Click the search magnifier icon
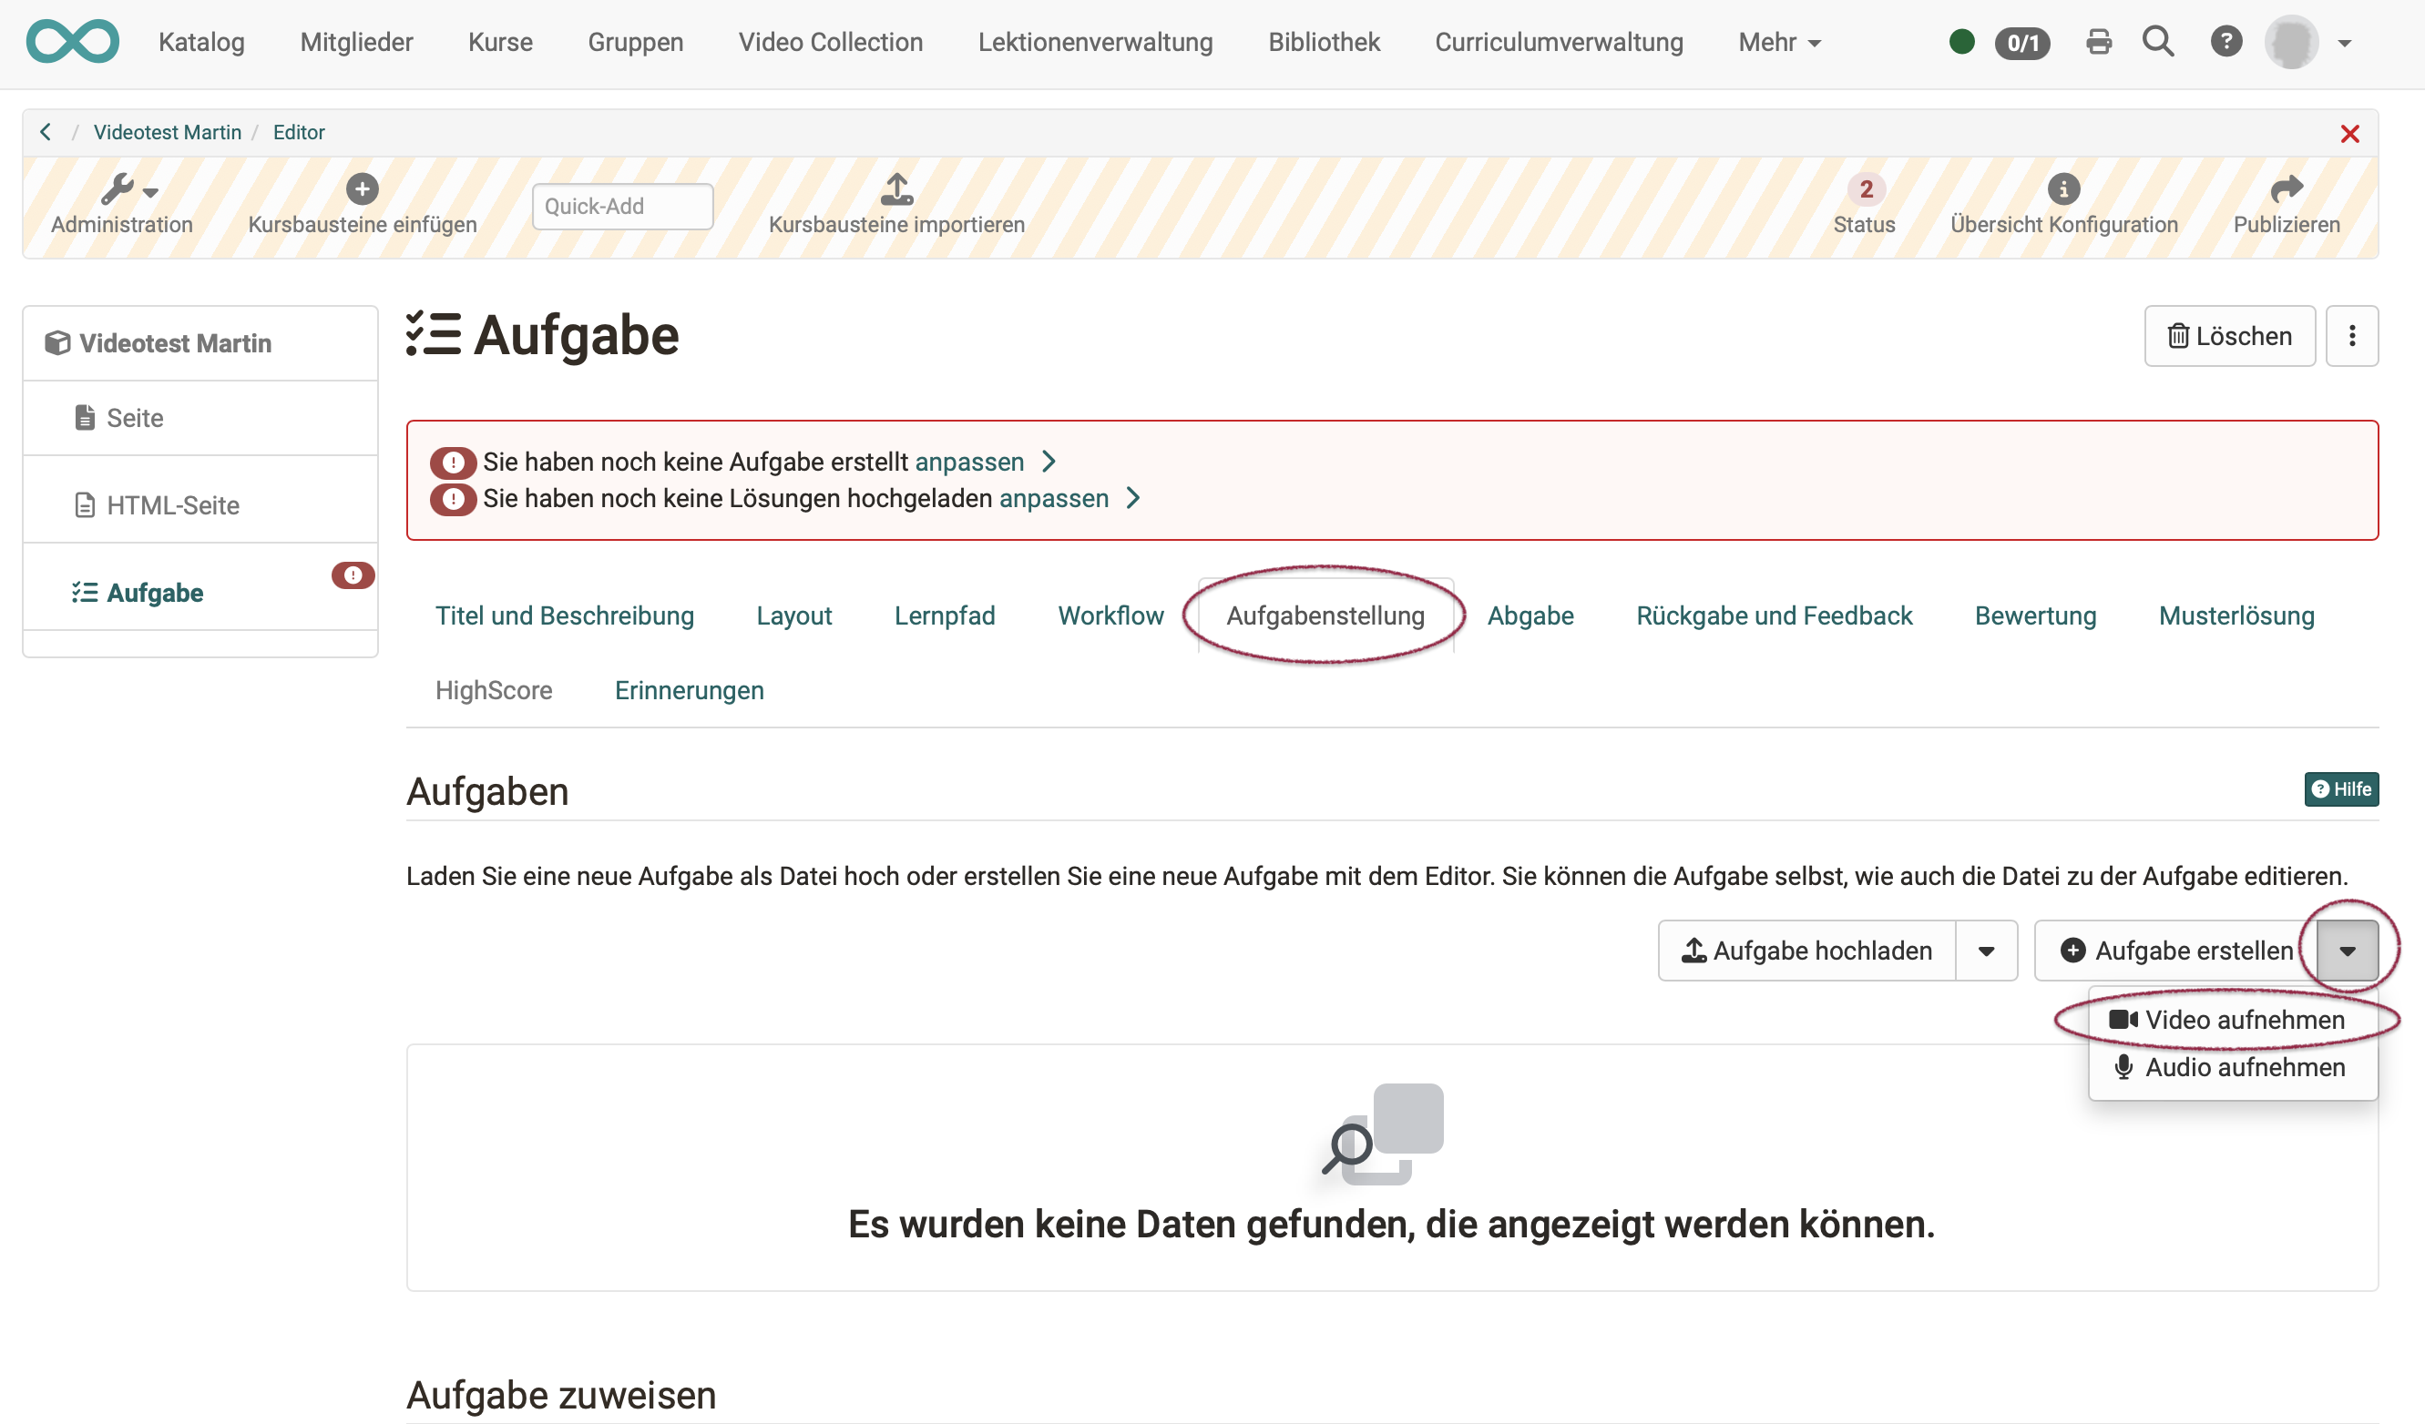 [x=2158, y=41]
